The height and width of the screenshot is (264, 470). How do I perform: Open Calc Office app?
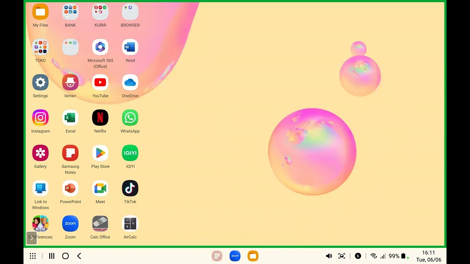point(100,224)
